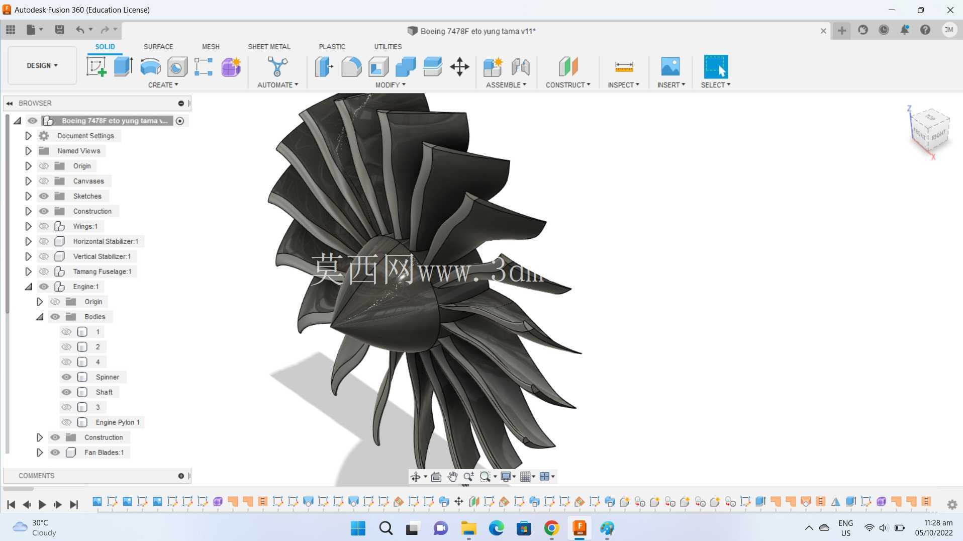Open the Job Status clock icon
This screenshot has height=541, width=963.
(884, 30)
